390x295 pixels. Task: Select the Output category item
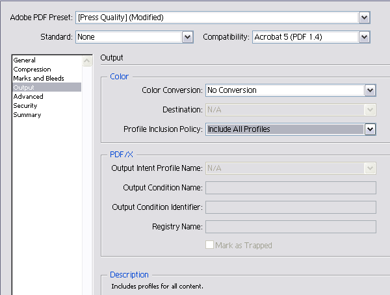tap(47, 87)
